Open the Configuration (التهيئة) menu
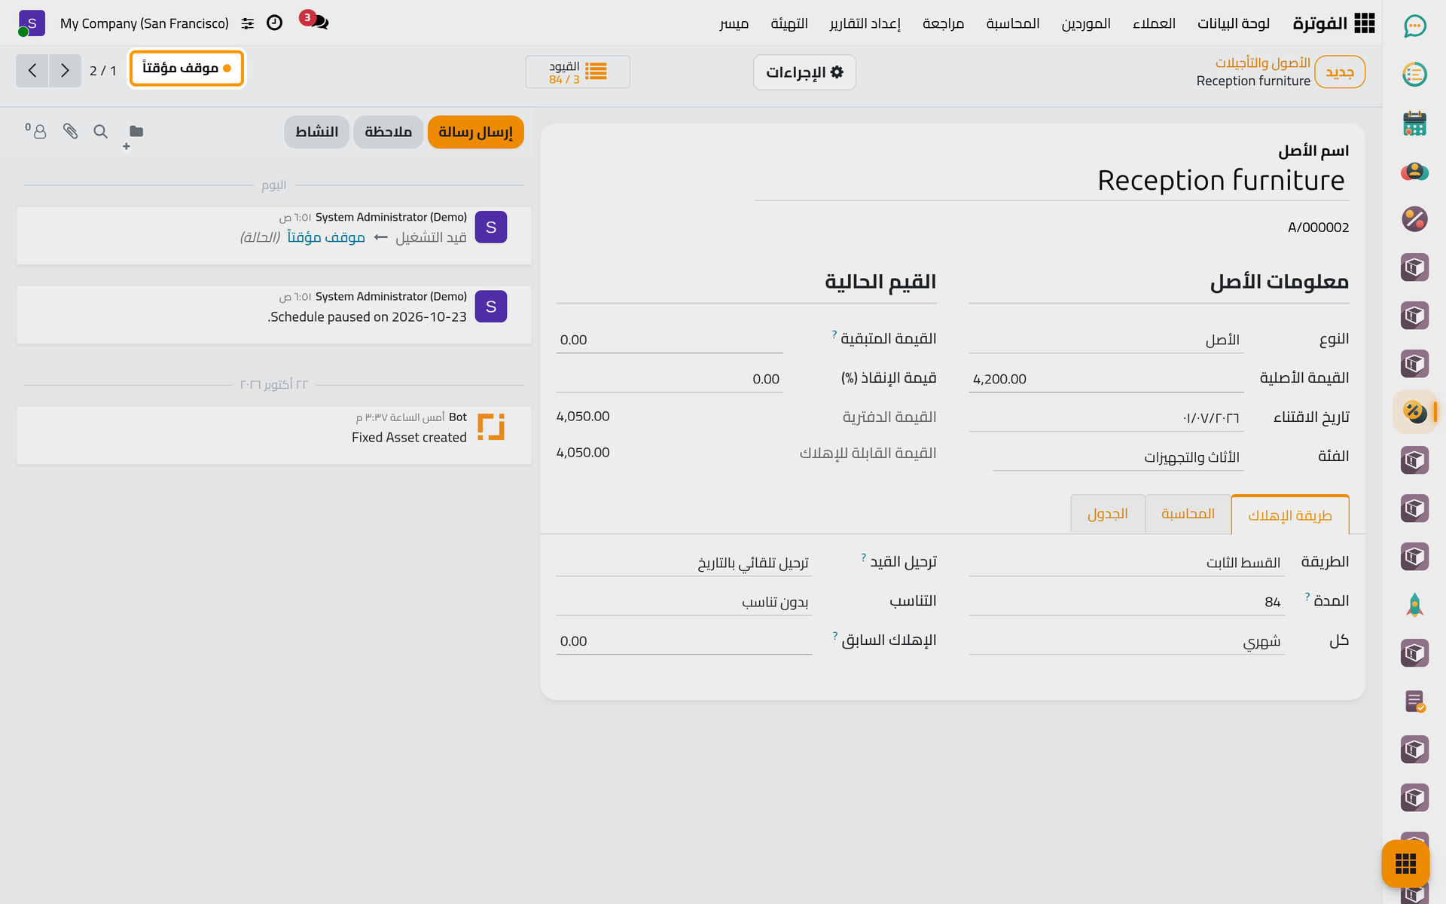Image resolution: width=1446 pixels, height=904 pixels. [x=789, y=23]
